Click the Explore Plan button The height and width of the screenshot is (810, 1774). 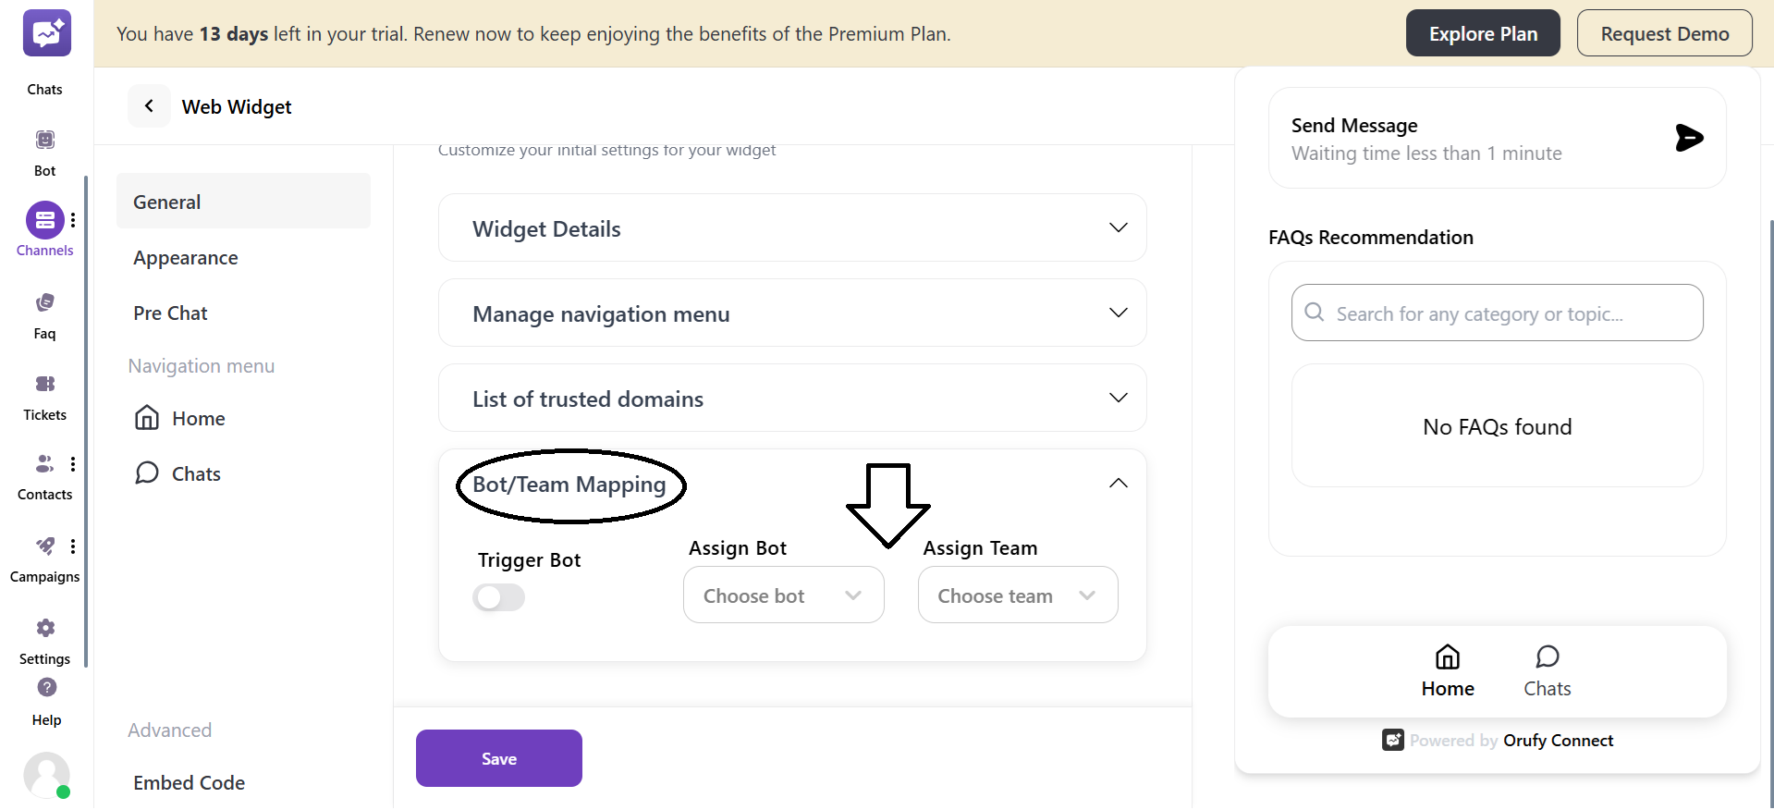(1483, 33)
